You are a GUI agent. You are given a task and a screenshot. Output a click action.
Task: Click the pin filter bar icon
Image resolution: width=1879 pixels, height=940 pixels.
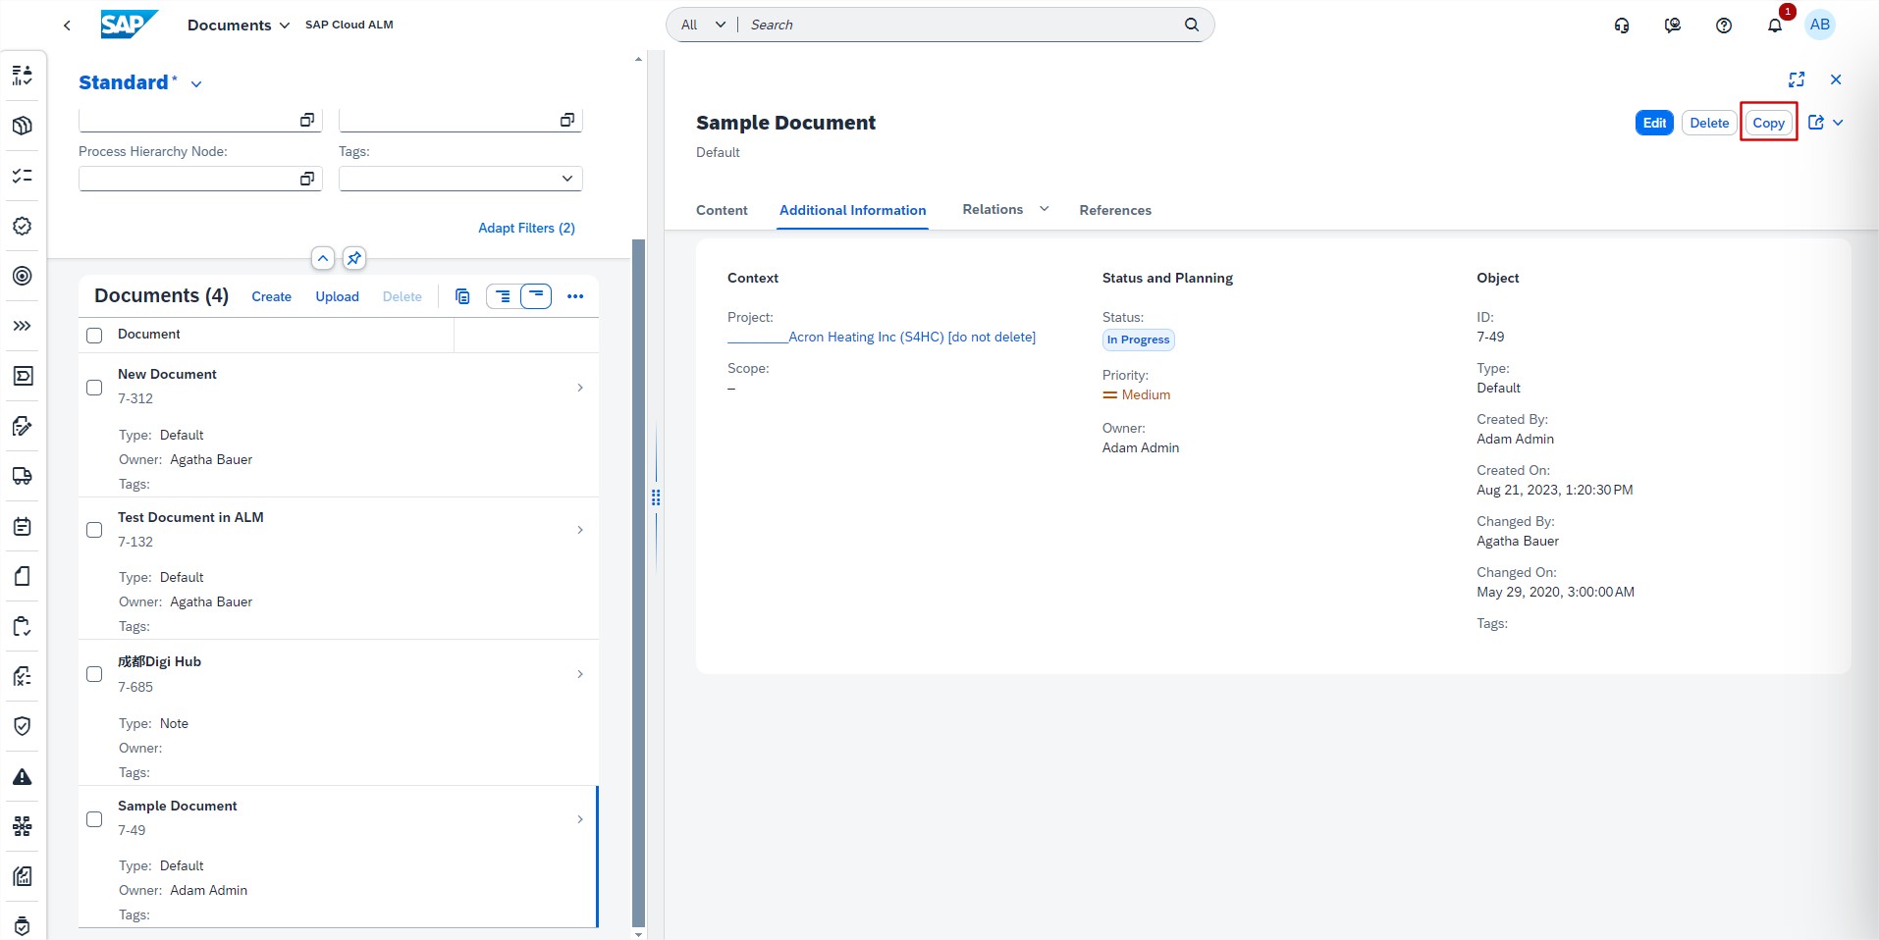[354, 258]
